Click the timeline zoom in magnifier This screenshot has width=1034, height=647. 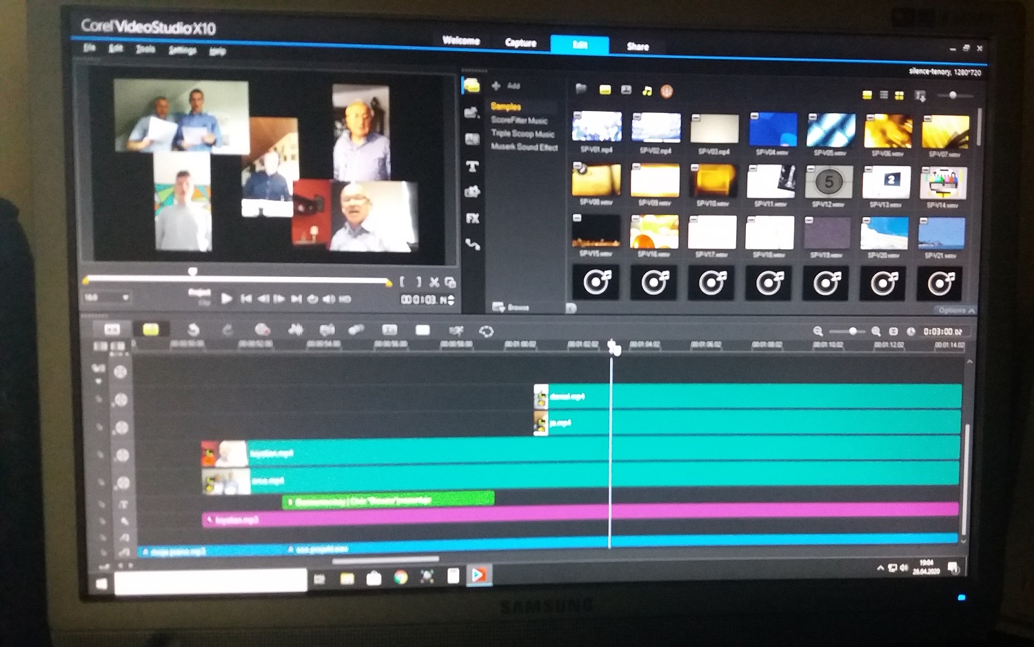(875, 331)
